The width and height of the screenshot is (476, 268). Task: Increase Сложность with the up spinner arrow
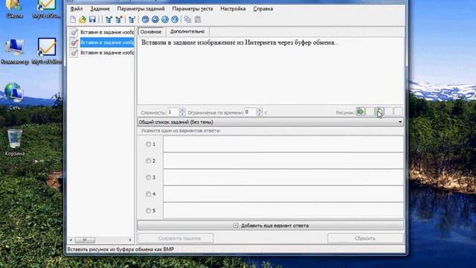point(182,110)
